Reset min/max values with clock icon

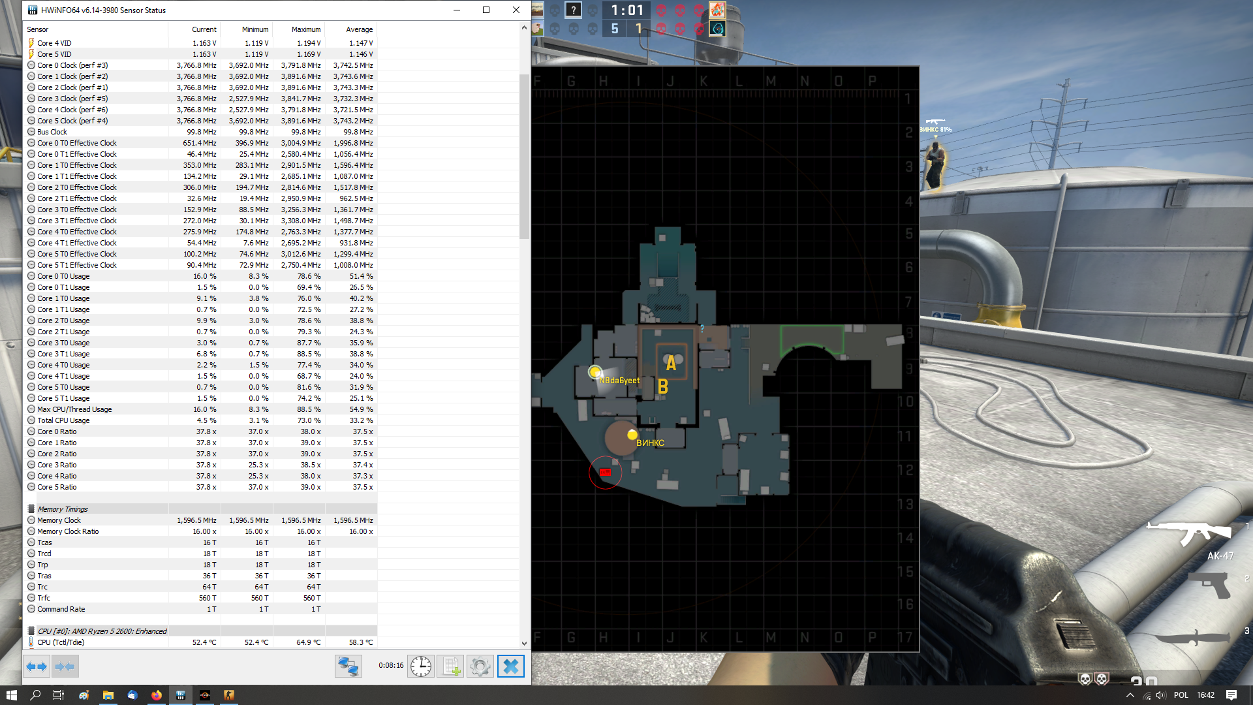[x=421, y=666]
